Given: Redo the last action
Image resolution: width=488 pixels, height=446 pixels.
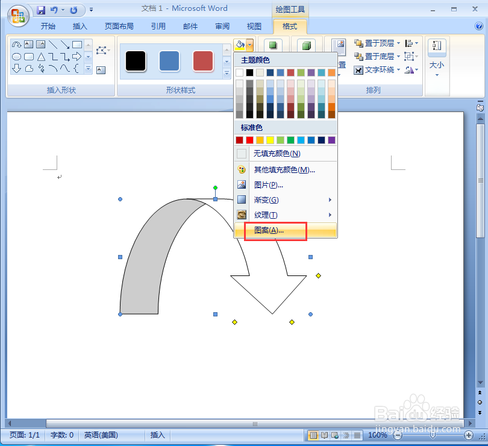Looking at the screenshot, I should click(74, 10).
